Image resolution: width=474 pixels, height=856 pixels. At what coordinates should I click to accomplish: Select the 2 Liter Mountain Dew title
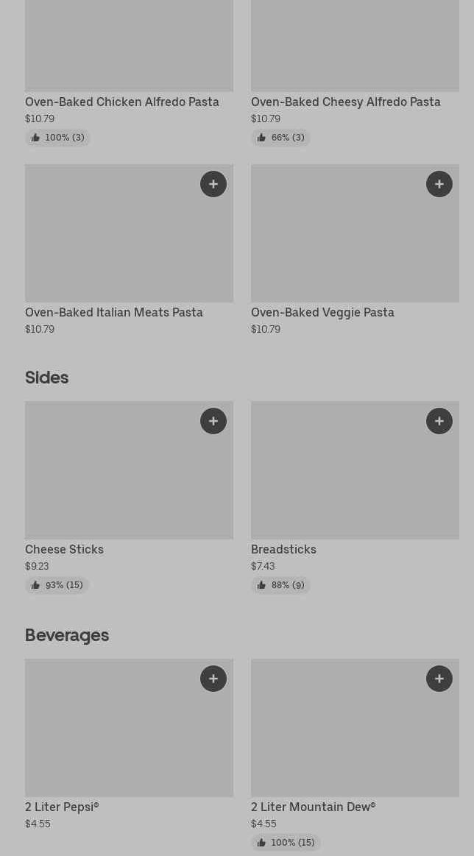coord(313,807)
